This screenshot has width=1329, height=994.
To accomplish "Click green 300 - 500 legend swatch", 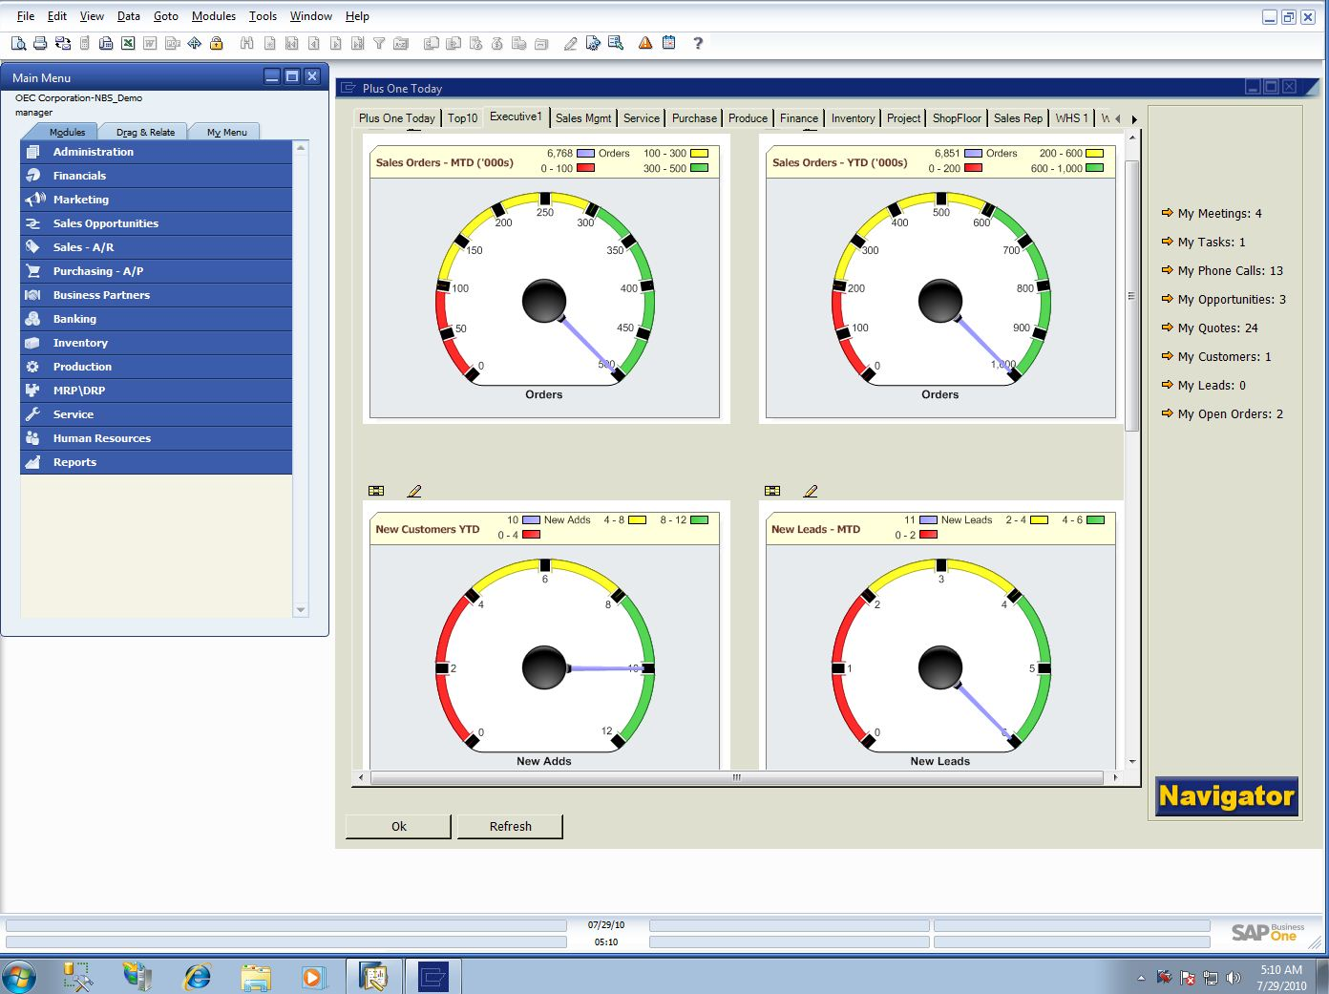I will 699,168.
